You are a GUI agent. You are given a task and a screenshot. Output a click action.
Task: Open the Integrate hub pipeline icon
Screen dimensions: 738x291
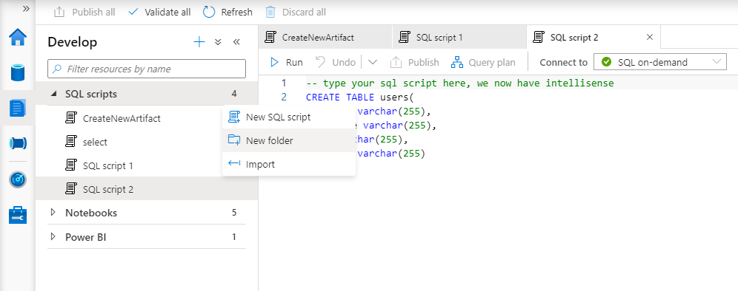18,143
